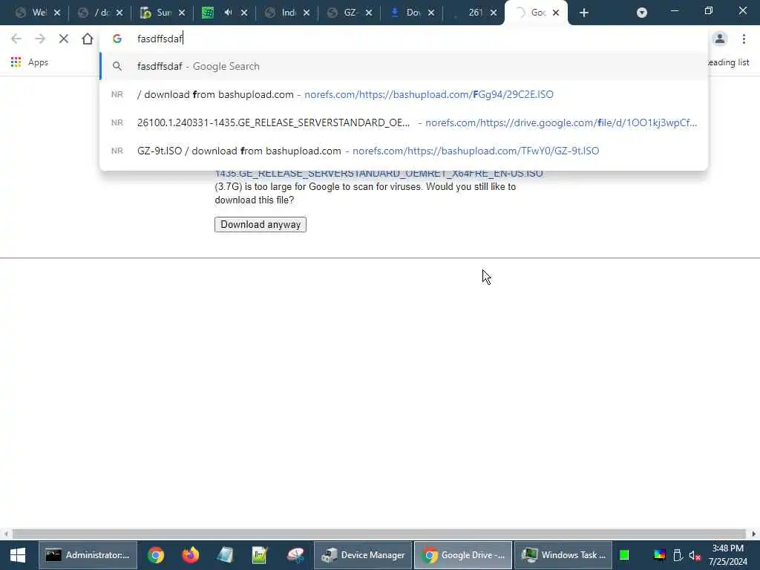Screen dimensions: 760x570
Task: Switch to Google Drive Chrome window in taskbar
Action: point(463,555)
